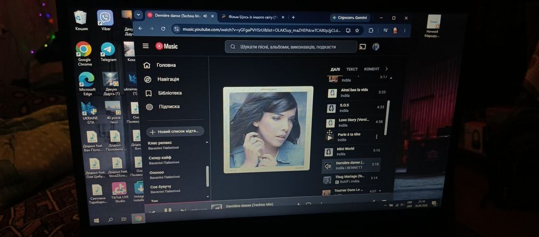539x237 pixels.
Task: Click Chrome icon on the taskbar
Action: pyautogui.click(x=139, y=219)
